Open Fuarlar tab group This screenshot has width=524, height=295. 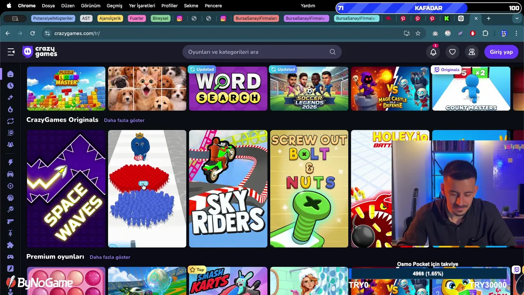point(137,18)
